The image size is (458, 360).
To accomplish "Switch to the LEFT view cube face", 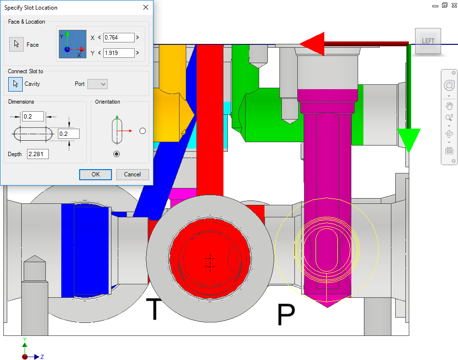I will tap(428, 41).
